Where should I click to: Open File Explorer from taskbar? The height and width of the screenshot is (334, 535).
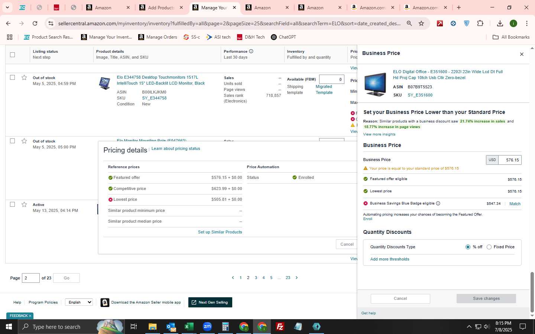(153, 327)
